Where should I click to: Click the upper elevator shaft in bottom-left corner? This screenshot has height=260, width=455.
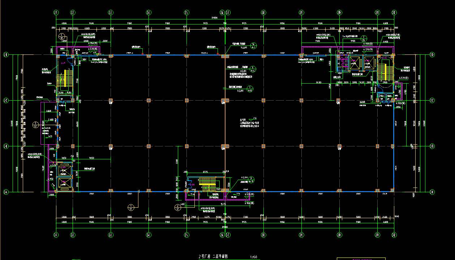(65, 169)
